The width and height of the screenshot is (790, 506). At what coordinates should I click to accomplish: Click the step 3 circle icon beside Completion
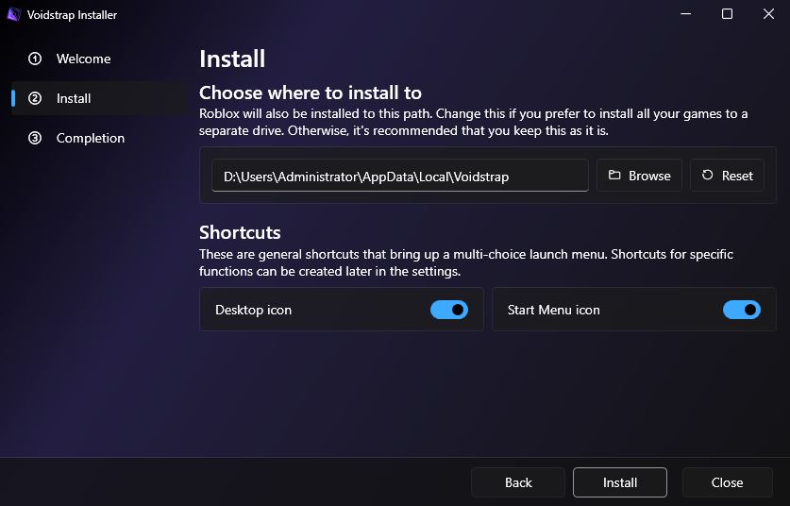pos(35,138)
